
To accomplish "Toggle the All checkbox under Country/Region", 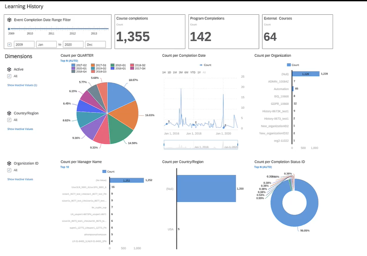I will (x=10, y=120).
